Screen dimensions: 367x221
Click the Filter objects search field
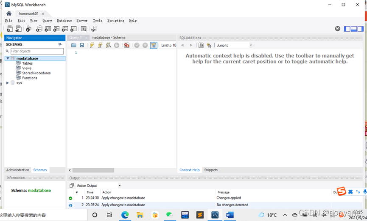click(x=37, y=51)
